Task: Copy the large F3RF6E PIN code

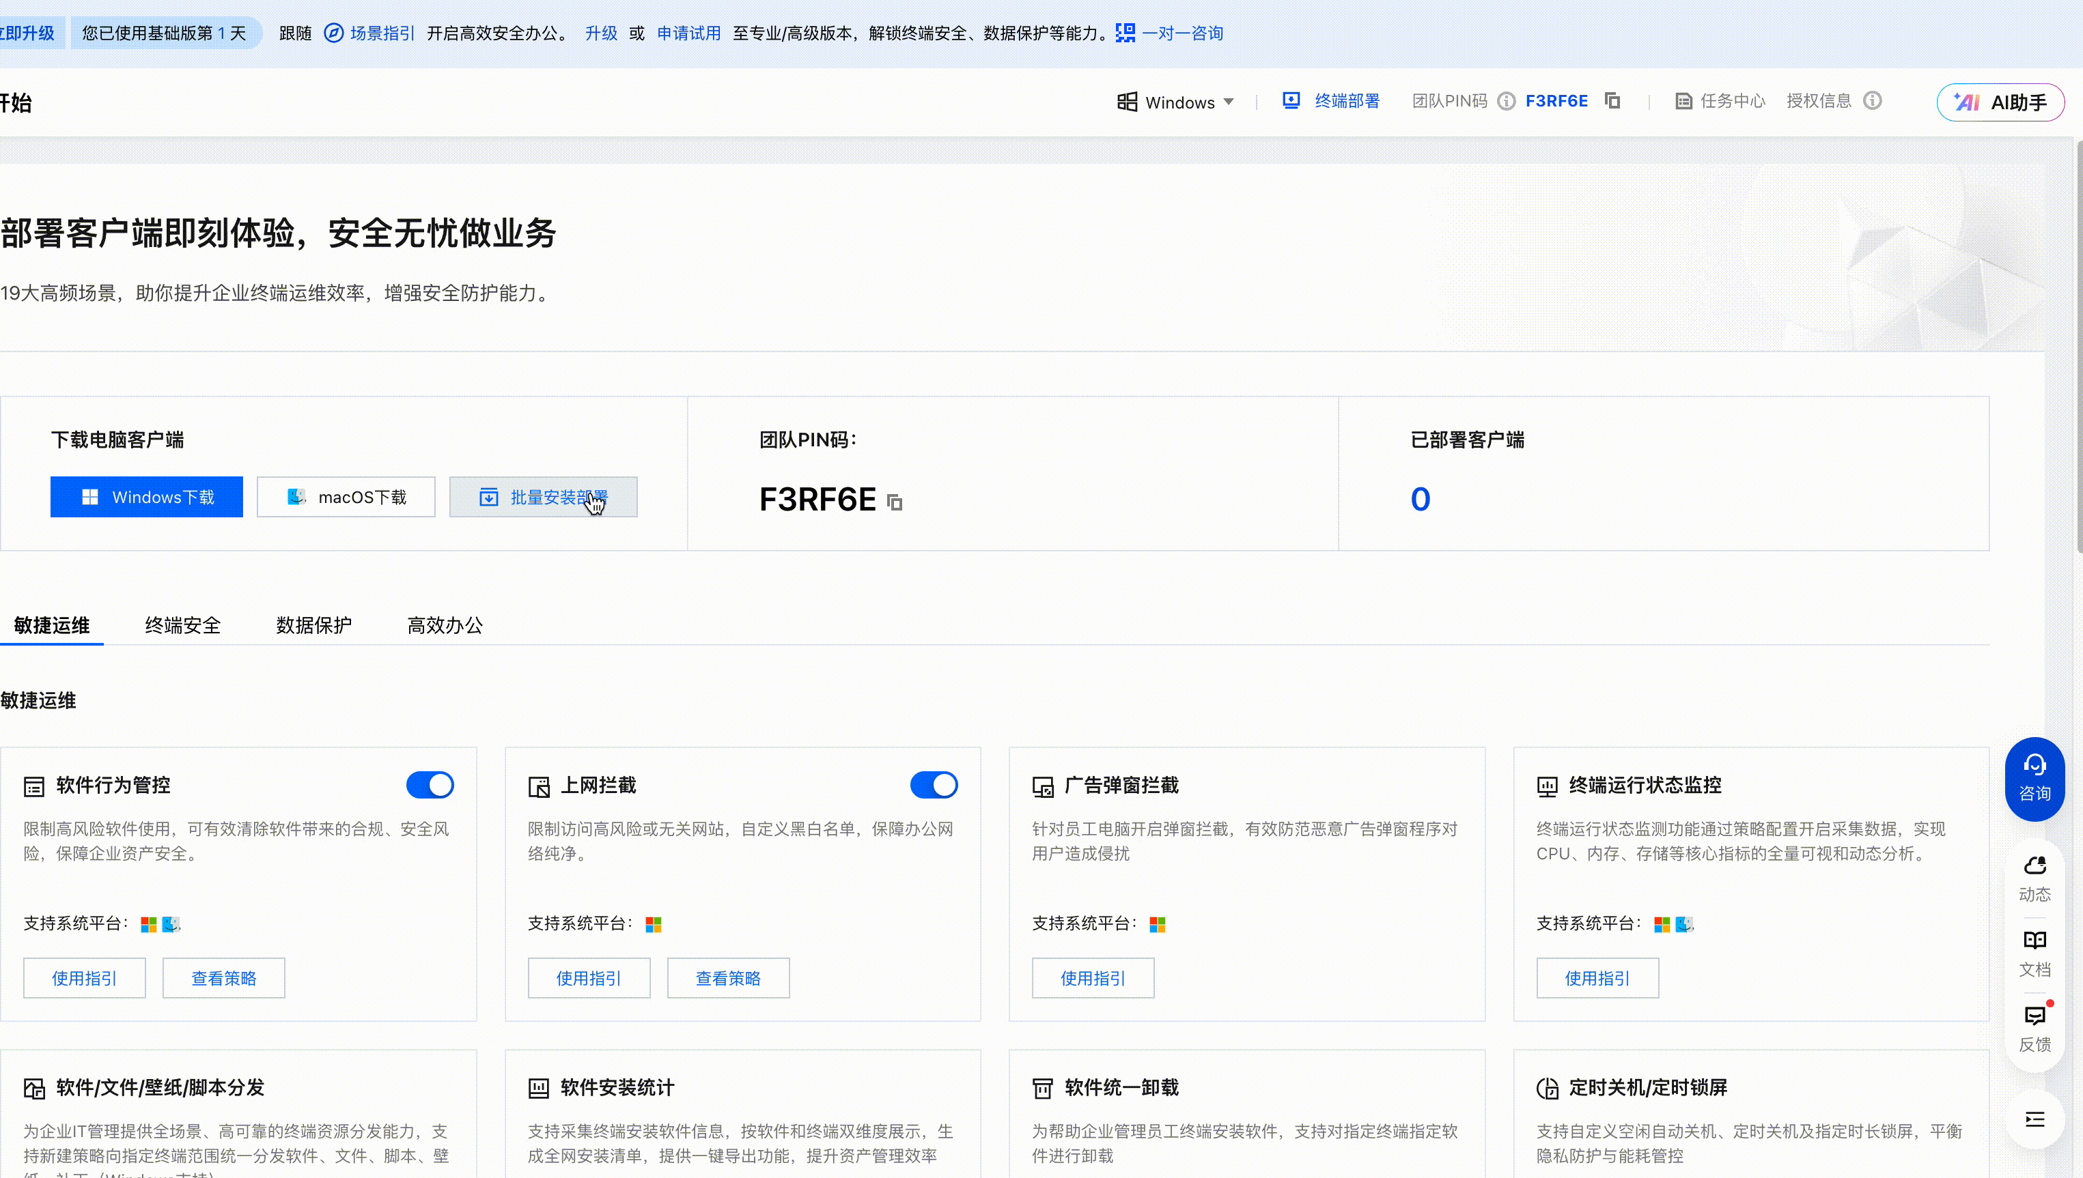Action: (x=895, y=502)
